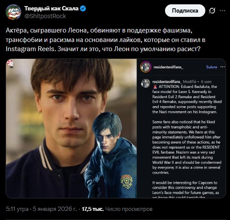
Task: Click the residentevilfans_ name in caption
Action: (x=167, y=82)
